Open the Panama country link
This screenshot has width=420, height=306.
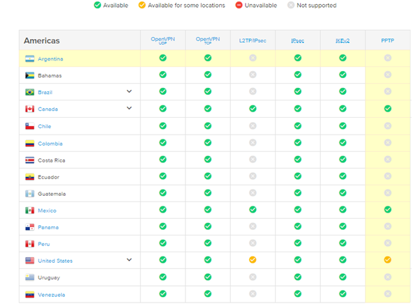[x=48, y=227]
